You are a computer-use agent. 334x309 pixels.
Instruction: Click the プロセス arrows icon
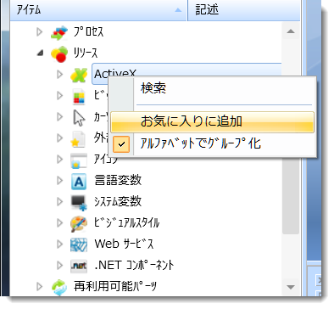click(x=59, y=32)
